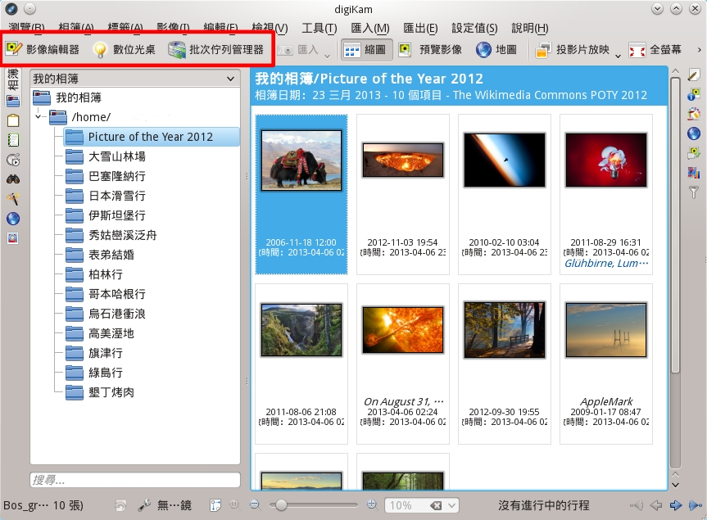707x520 pixels.
Task: Select the 我的相簿 root tree item
Action: [68, 97]
